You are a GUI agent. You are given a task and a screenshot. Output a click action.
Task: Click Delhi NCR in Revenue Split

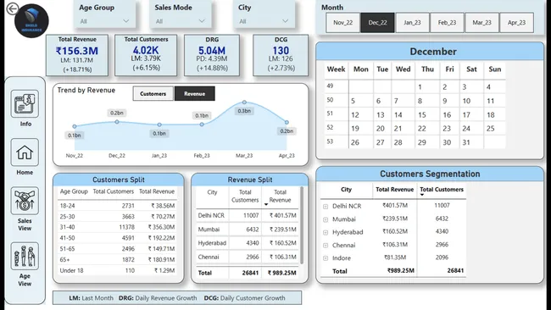(x=211, y=216)
